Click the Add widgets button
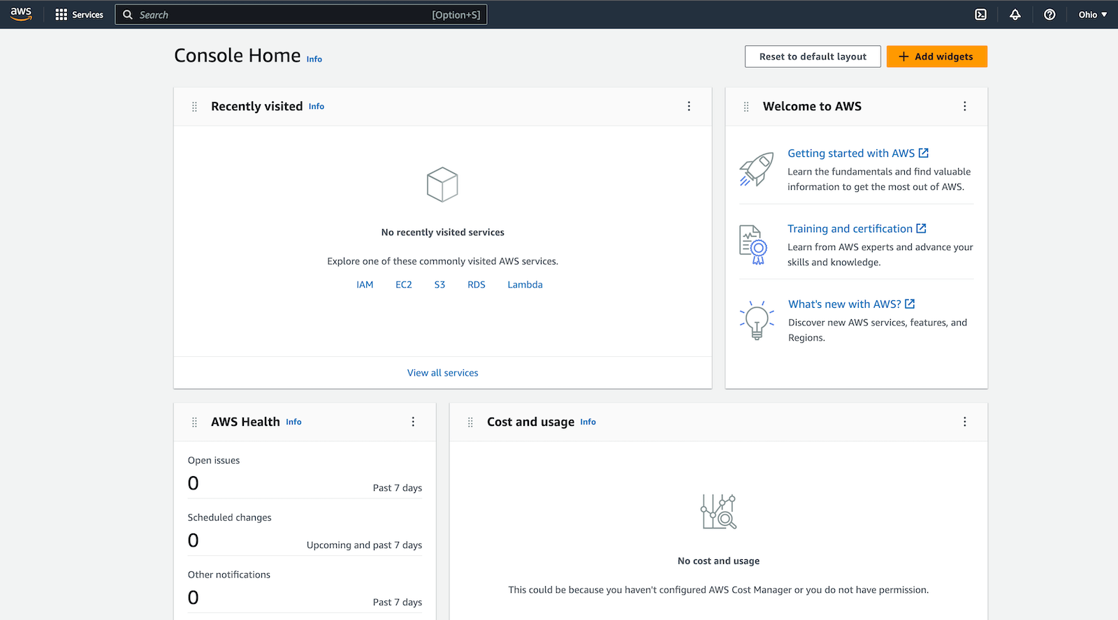The height and width of the screenshot is (620, 1118). click(x=937, y=57)
